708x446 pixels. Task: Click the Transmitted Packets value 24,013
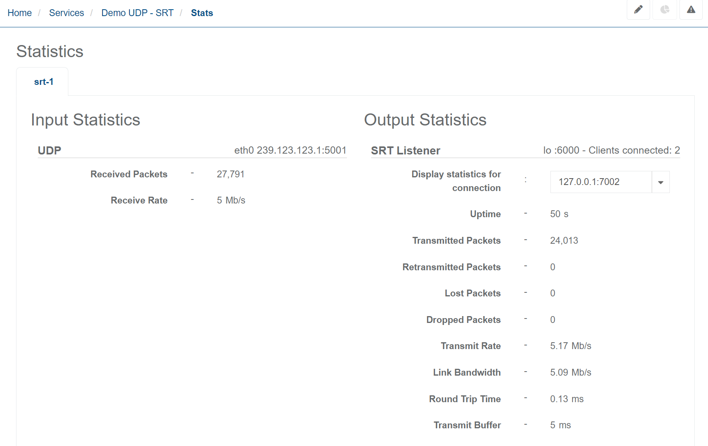(x=564, y=240)
